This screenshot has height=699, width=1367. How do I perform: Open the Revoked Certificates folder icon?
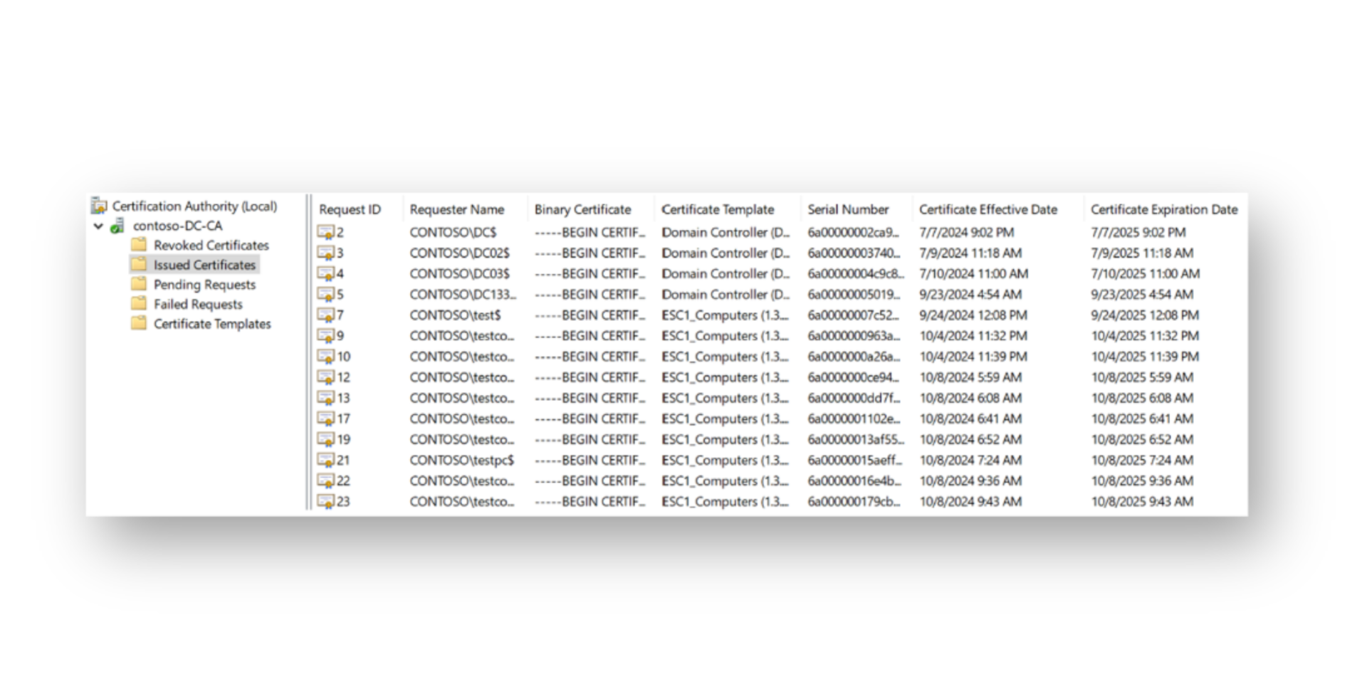[139, 245]
